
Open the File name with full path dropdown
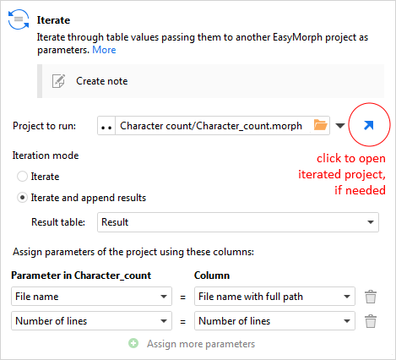pos(274,297)
